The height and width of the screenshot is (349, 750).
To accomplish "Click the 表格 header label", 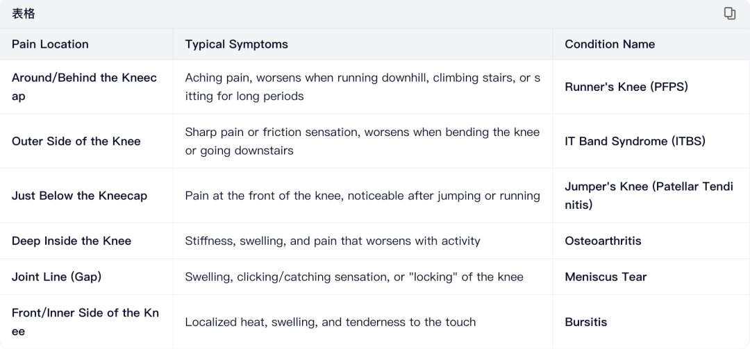I will pyautogui.click(x=23, y=13).
